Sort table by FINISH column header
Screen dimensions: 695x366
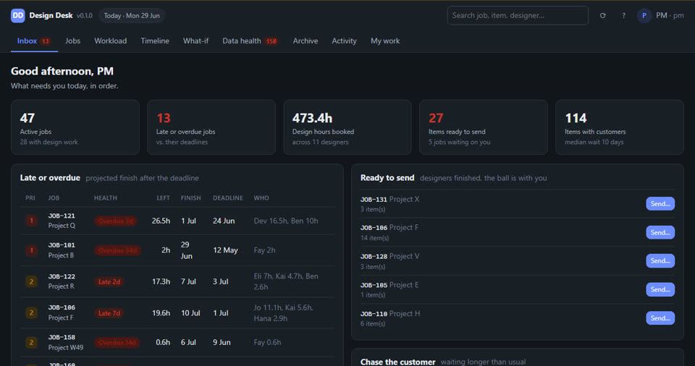click(190, 198)
